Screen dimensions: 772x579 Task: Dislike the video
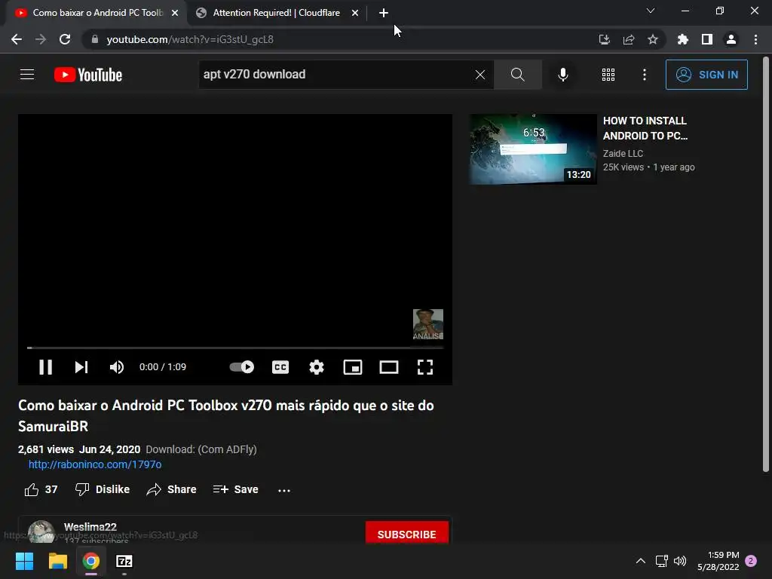103,489
